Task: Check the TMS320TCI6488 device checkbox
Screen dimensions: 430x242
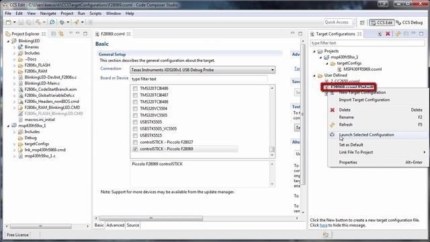Action: [135, 102]
